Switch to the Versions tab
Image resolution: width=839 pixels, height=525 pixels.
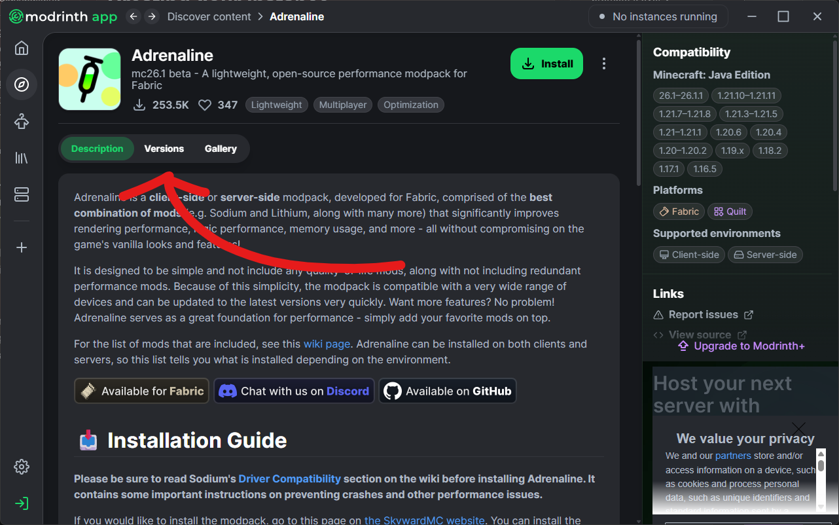click(164, 149)
